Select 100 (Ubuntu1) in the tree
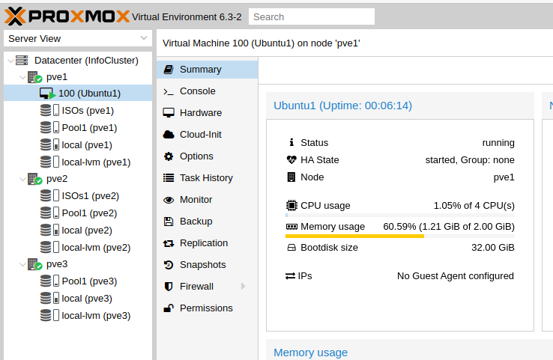553x360 pixels. (x=78, y=94)
